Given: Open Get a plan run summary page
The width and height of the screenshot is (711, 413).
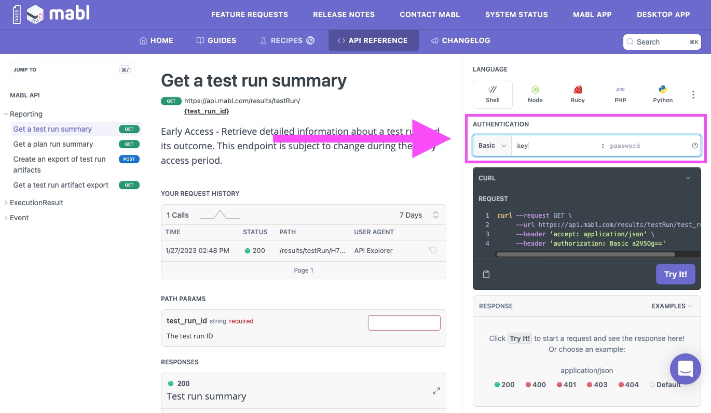Looking at the screenshot, I should (x=76, y=144).
